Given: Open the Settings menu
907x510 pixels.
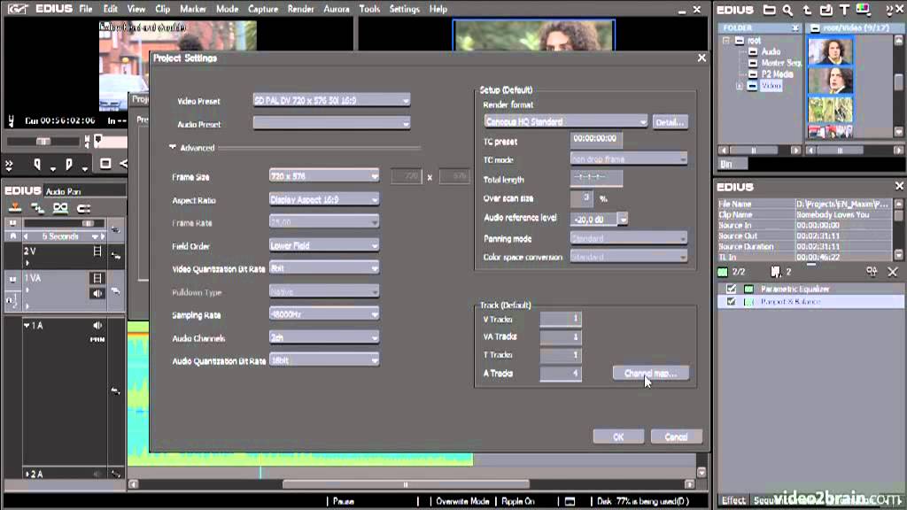Looking at the screenshot, I should [404, 9].
